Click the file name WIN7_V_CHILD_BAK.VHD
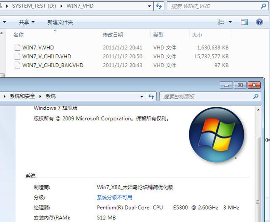The image size is (270, 222). [x=53, y=65]
